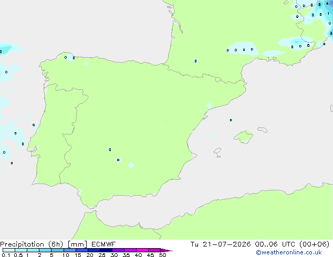The width and height of the screenshot is (333, 257).
Task: Click the over-50 arrow tip on the legend
Action: (166, 250)
